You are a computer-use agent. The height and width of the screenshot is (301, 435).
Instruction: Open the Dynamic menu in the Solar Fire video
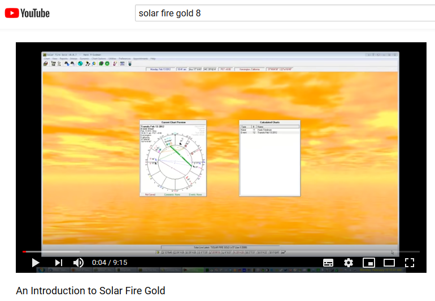[x=84, y=59]
